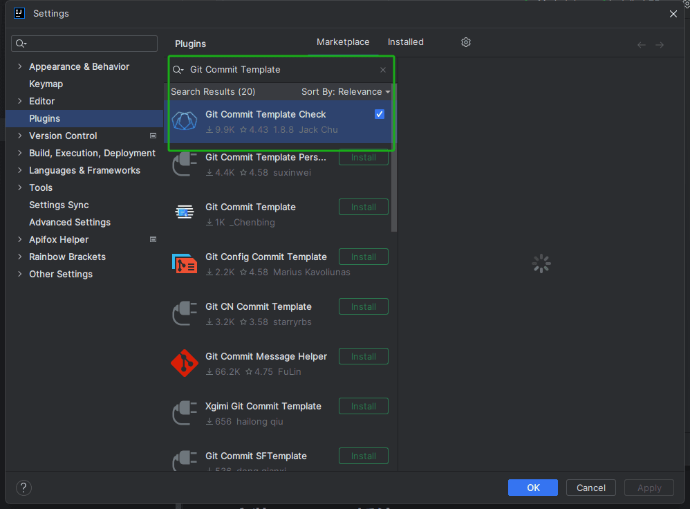Image resolution: width=690 pixels, height=509 pixels.
Task: Open search history via magnifier icon
Action: [178, 70]
